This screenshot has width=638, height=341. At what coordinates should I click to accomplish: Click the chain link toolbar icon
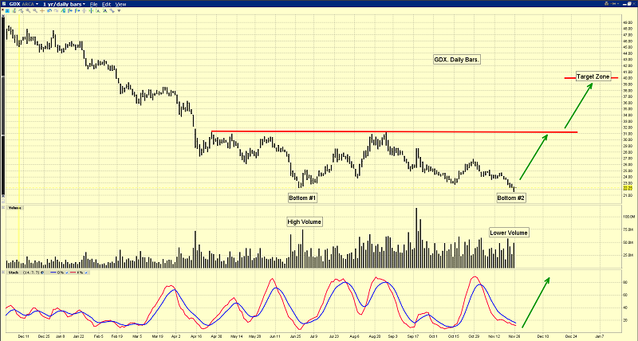click(x=112, y=10)
